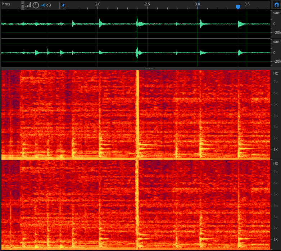
Task: Click the 3.0 mark on time ruler
Action: [x=197, y=4]
